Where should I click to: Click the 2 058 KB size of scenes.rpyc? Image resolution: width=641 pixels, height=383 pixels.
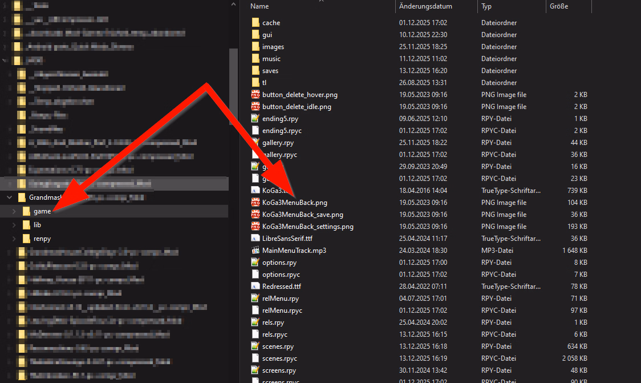(x=575, y=358)
